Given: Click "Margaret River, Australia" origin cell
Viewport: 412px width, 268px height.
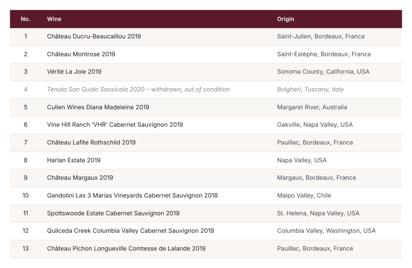Looking at the screenshot, I should pos(312,107).
